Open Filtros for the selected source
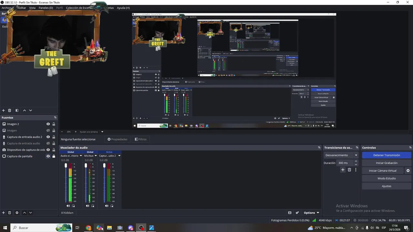 pos(141,139)
